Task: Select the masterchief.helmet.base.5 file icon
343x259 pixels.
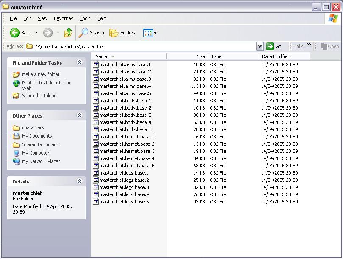Action: [x=96, y=166]
